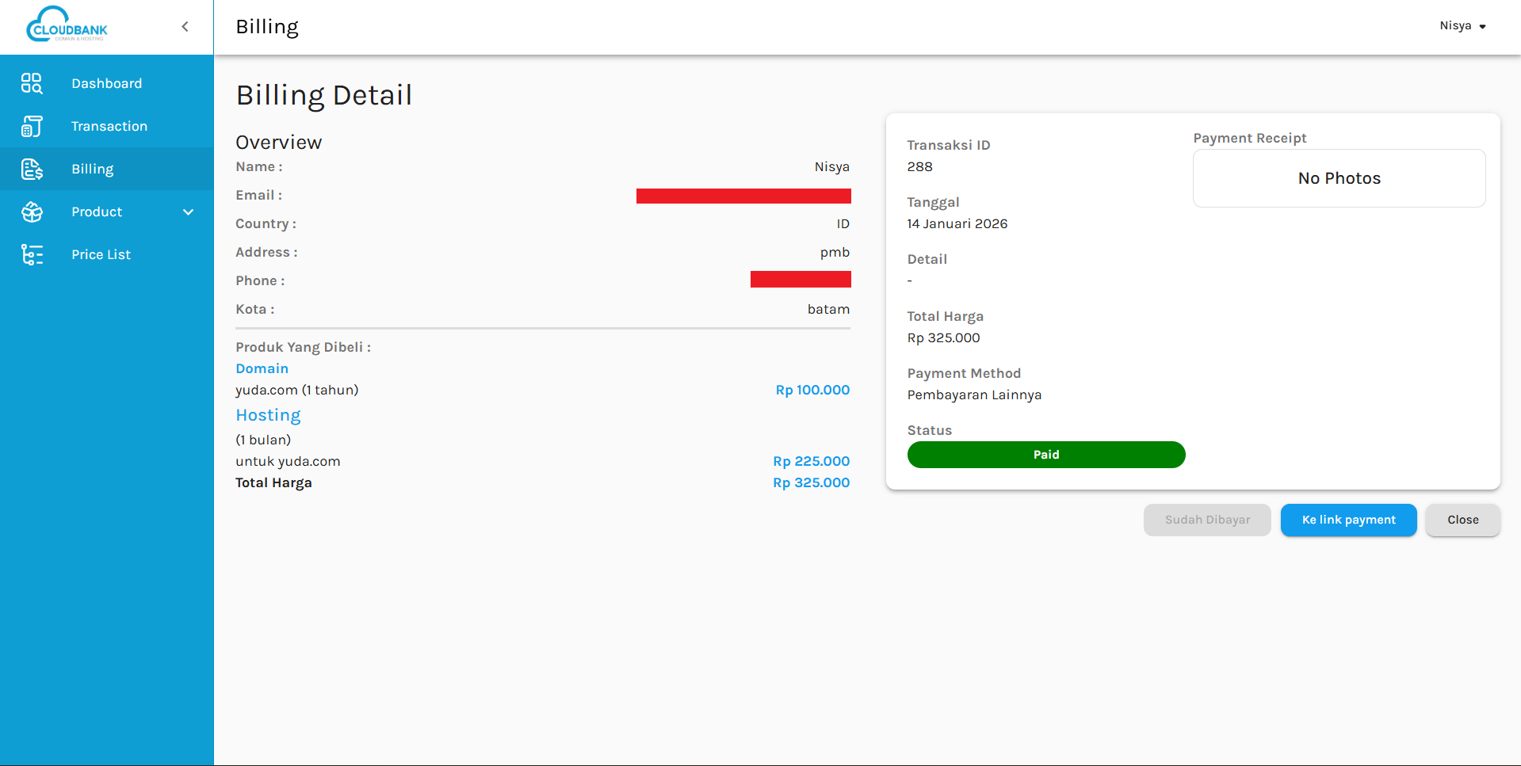
Task: Click the Domain product link
Action: [x=262, y=368]
